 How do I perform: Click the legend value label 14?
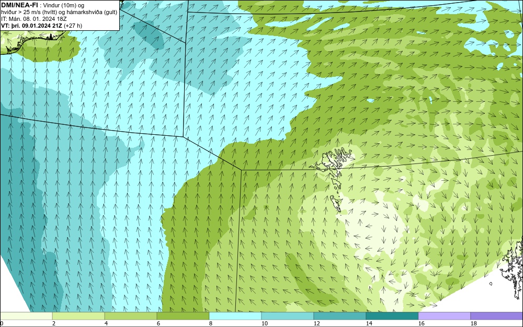(x=369, y=323)
